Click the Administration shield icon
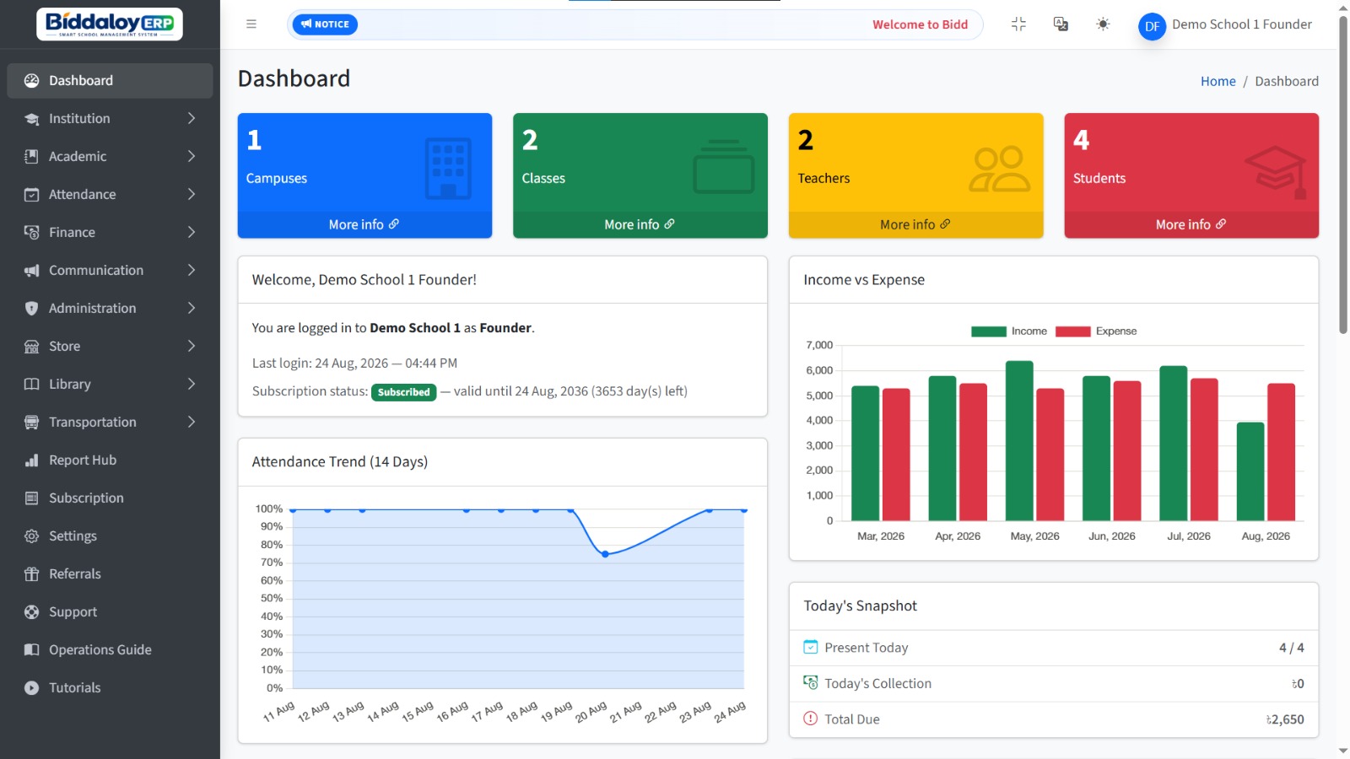1350x759 pixels. coord(31,309)
